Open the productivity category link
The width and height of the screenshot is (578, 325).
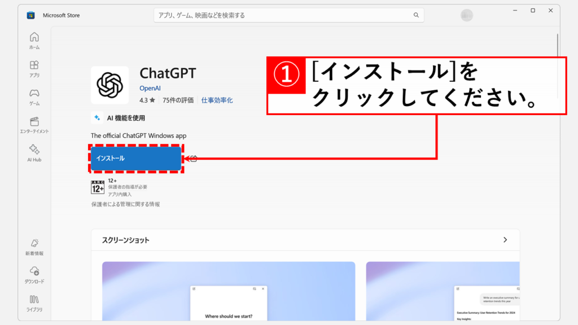click(217, 100)
